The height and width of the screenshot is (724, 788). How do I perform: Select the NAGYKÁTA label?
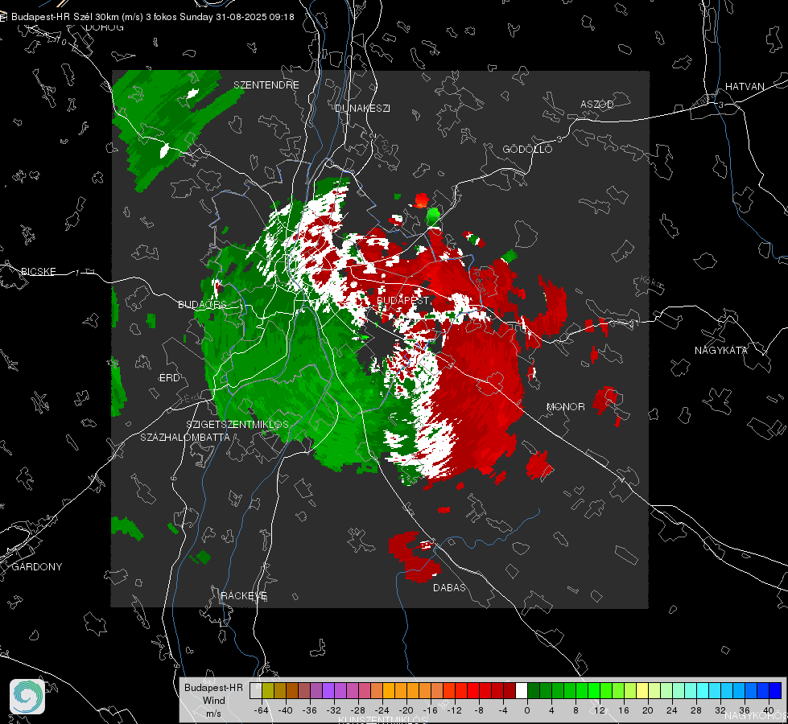click(x=721, y=350)
